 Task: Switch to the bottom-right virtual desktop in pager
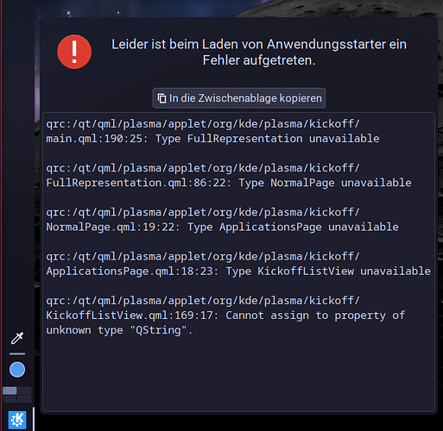24,399
